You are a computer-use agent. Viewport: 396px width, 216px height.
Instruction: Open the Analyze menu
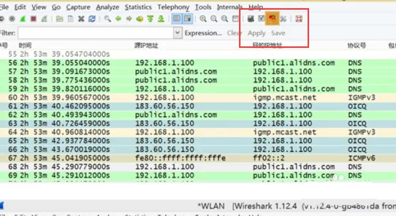coord(107,7)
